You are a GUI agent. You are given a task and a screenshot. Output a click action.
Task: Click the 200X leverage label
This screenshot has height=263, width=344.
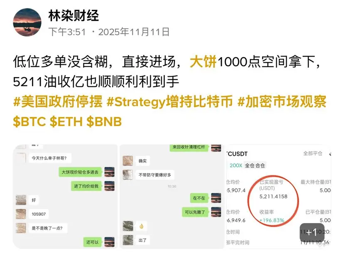pos(236,166)
